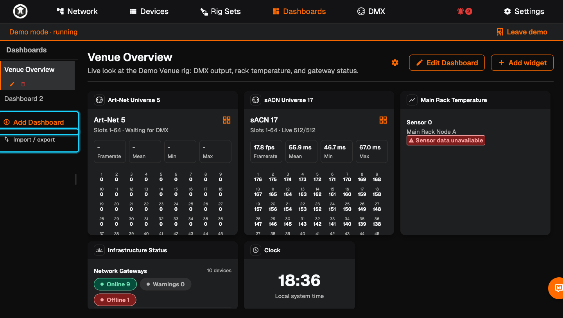This screenshot has height=318, width=563.
Task: Delete Venue Overview with the trash icon
Action: [x=23, y=84]
